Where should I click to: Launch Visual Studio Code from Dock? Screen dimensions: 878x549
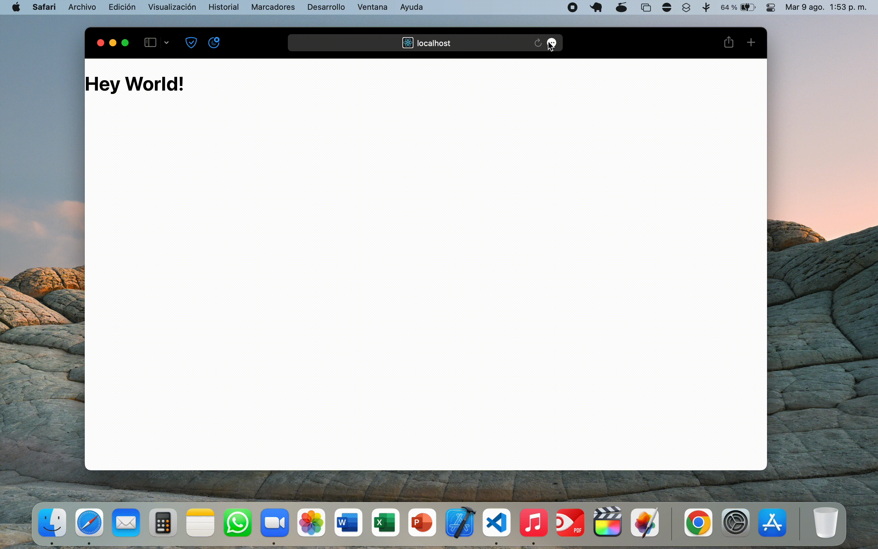496,523
